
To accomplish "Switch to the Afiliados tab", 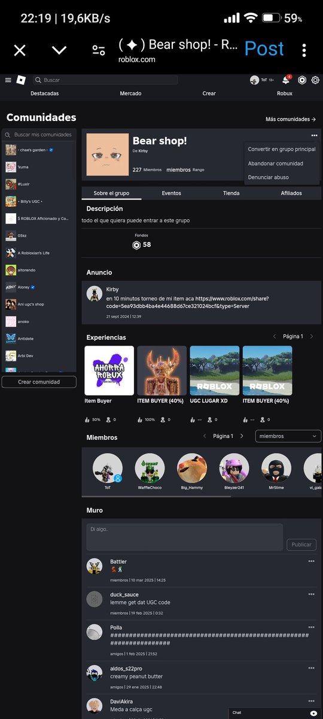I will pos(291,193).
